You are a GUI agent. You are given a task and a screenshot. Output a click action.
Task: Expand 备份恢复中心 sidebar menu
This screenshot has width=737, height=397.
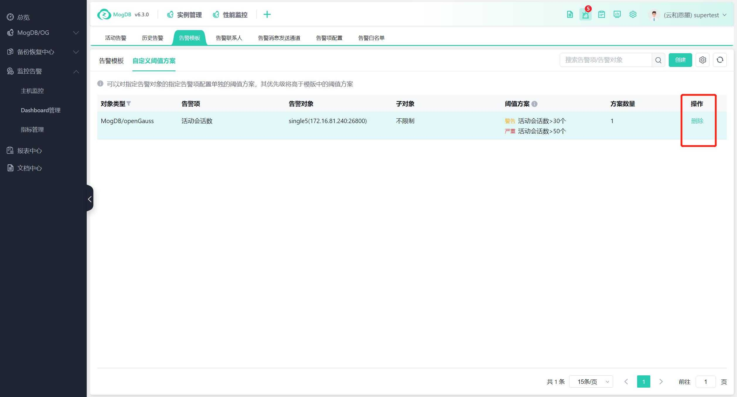pyautogui.click(x=43, y=52)
